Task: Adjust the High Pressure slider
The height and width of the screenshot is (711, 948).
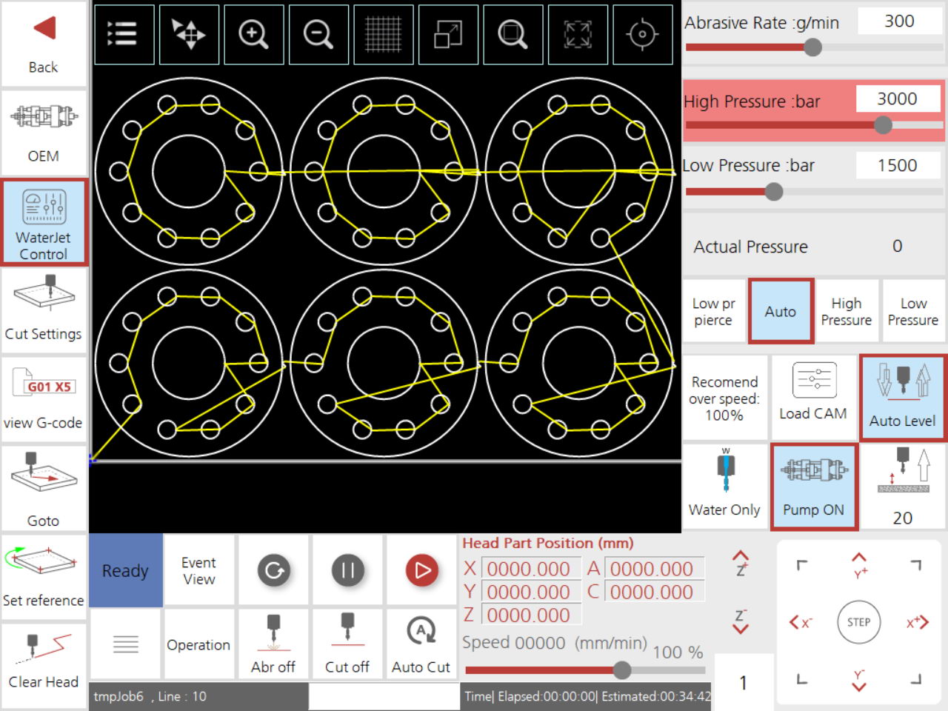Action: pyautogui.click(x=882, y=126)
